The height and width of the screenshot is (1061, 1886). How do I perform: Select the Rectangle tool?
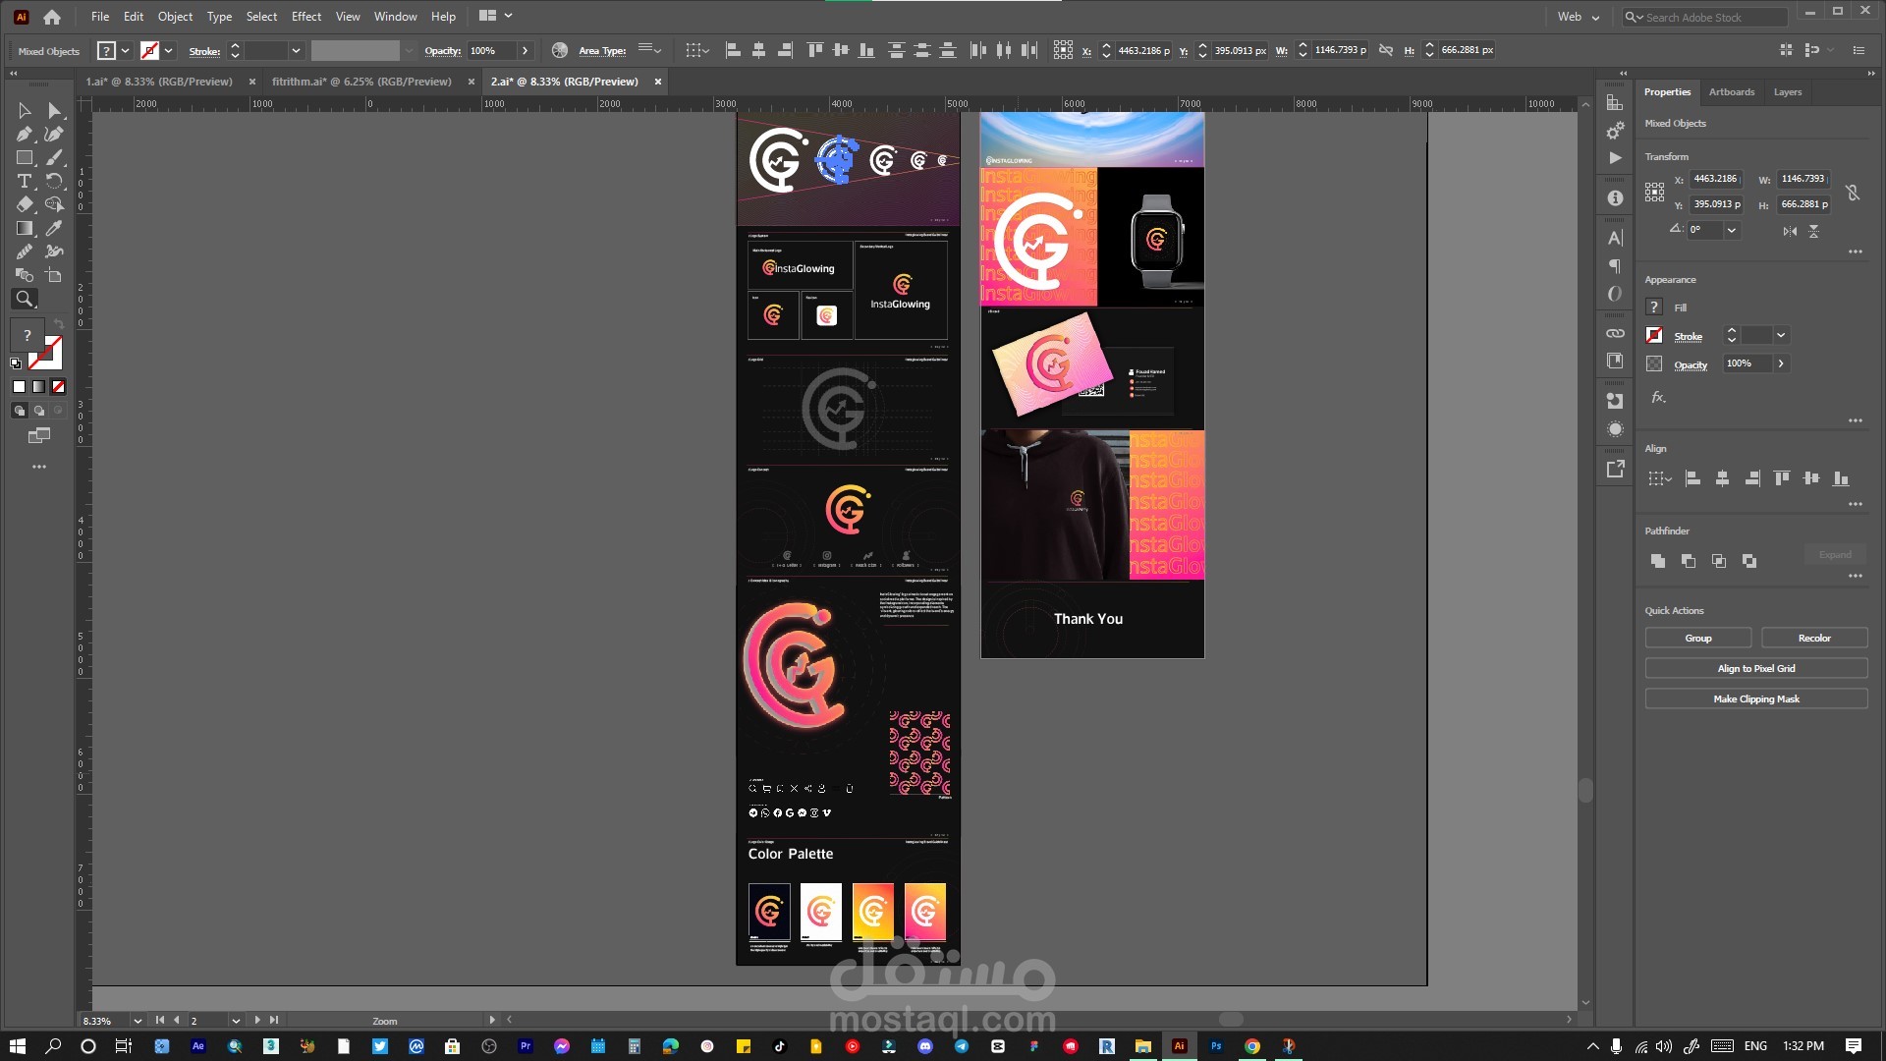tap(24, 158)
